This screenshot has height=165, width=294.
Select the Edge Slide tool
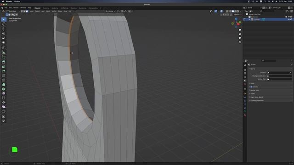point(4,98)
